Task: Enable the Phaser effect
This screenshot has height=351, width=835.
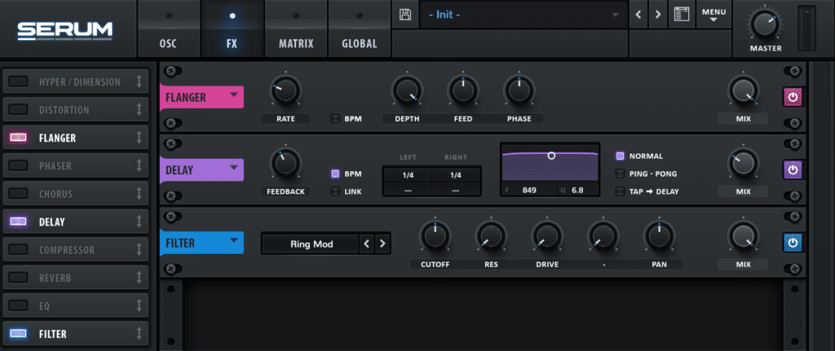Action: pyautogui.click(x=20, y=166)
